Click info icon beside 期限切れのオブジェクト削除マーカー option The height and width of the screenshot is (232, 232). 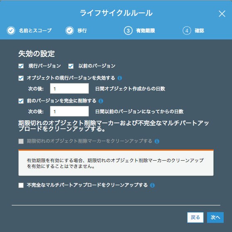pyautogui.click(x=157, y=141)
